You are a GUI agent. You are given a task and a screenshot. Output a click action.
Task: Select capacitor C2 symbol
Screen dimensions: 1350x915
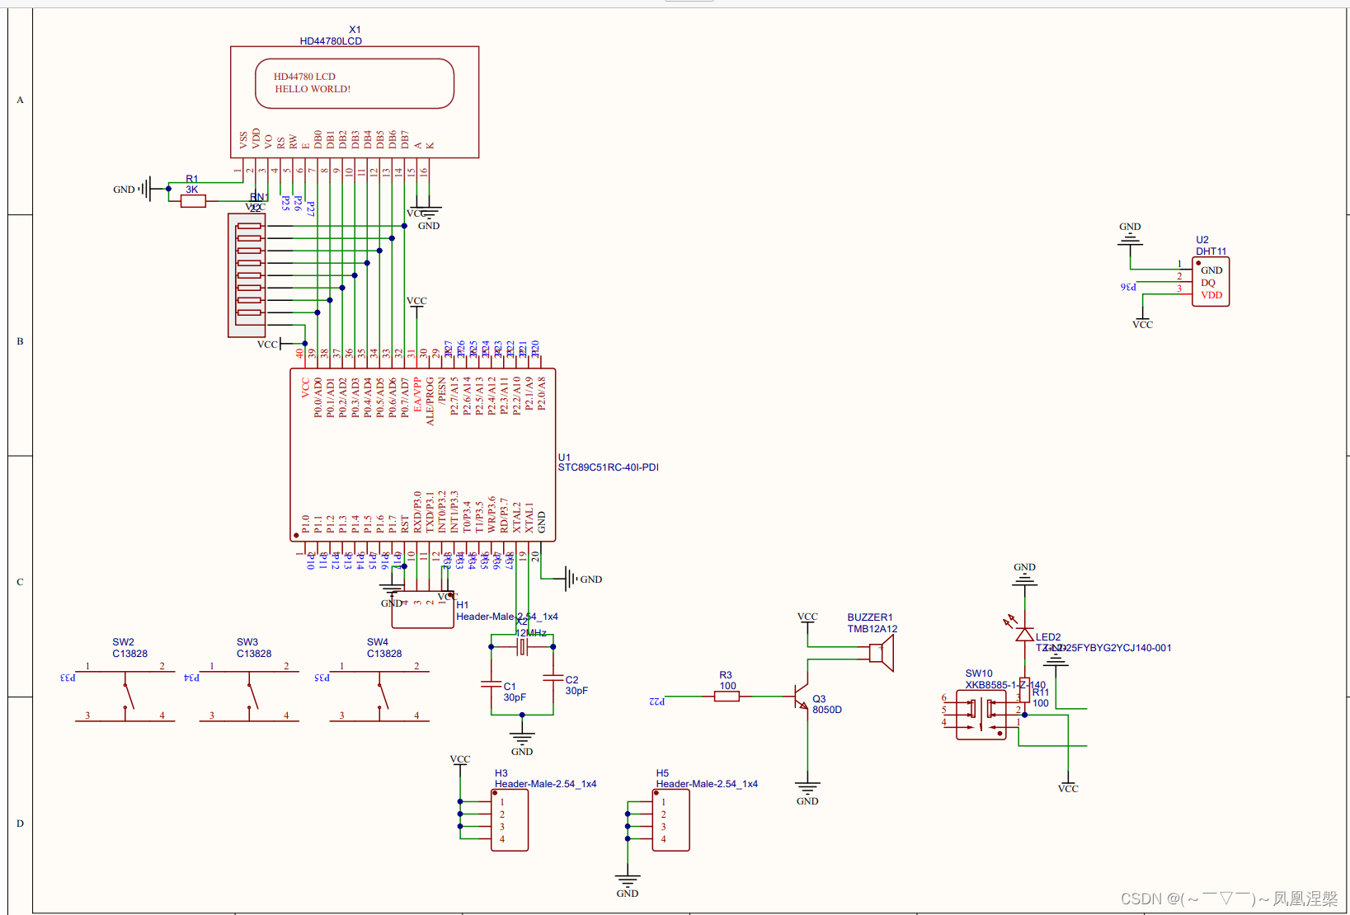click(x=553, y=678)
